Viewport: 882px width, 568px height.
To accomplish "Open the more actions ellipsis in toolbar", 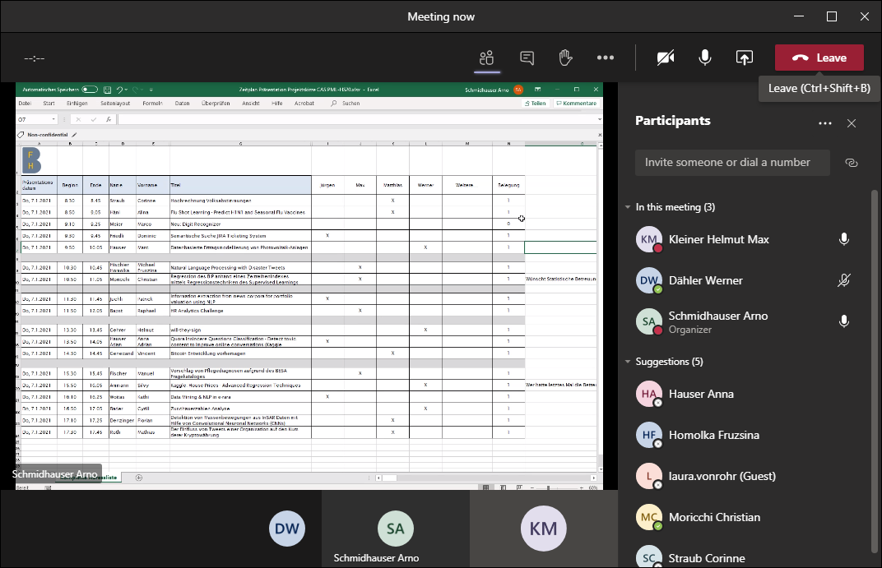I will point(606,58).
